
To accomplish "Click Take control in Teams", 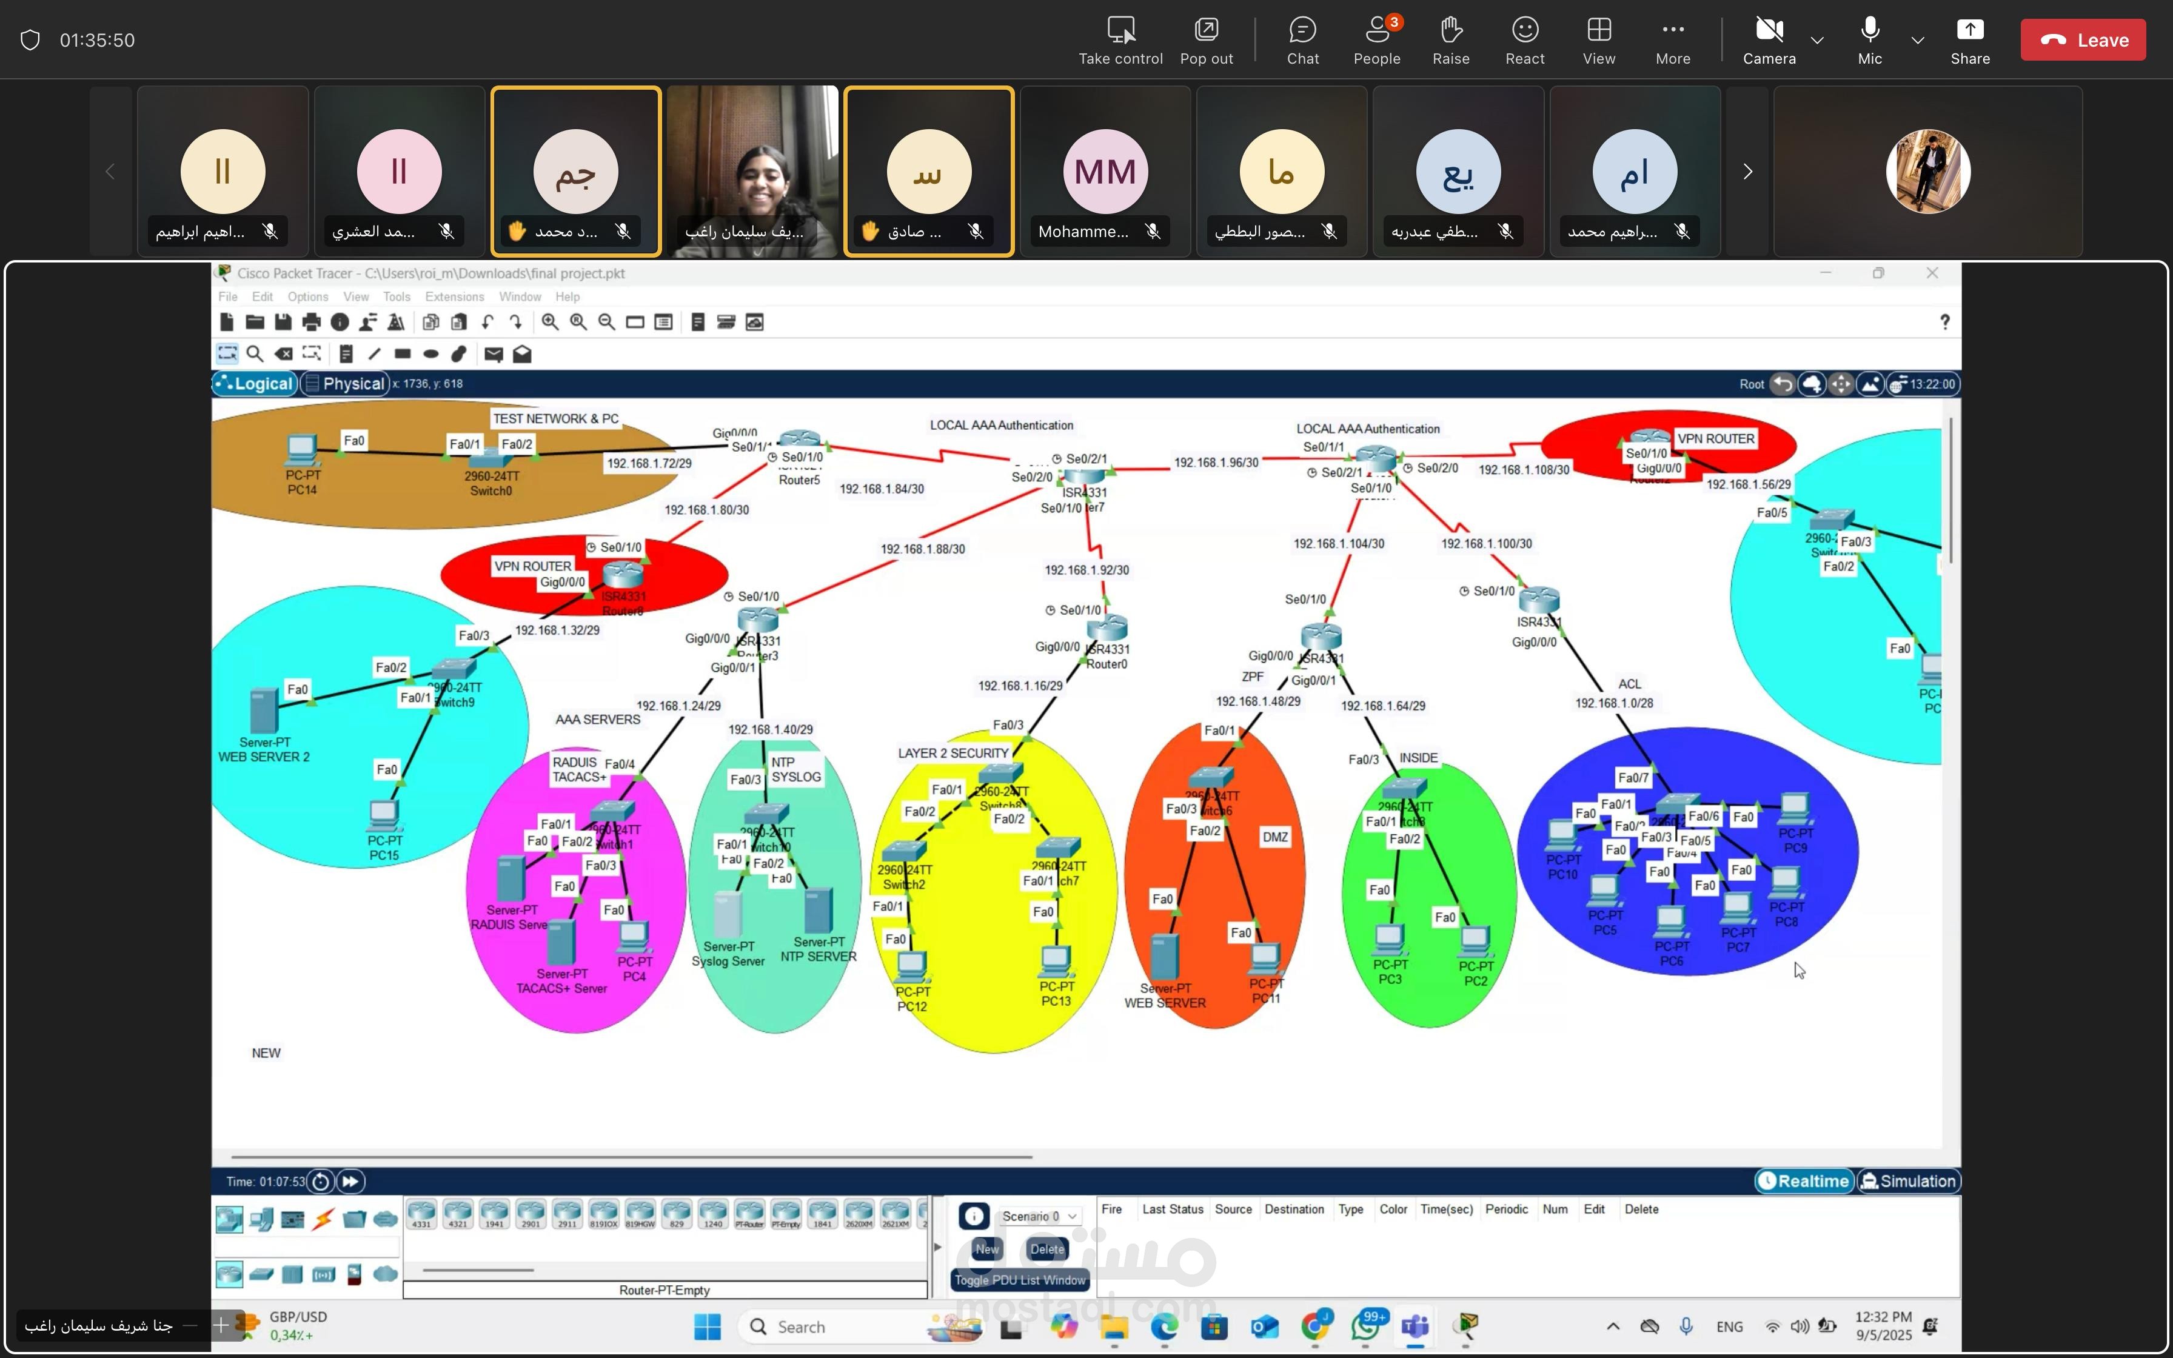I will pos(1120,41).
